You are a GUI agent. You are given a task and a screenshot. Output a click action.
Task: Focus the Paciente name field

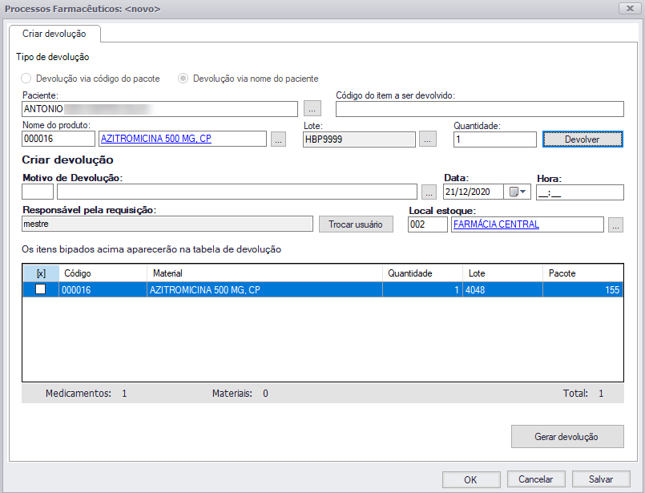[159, 109]
